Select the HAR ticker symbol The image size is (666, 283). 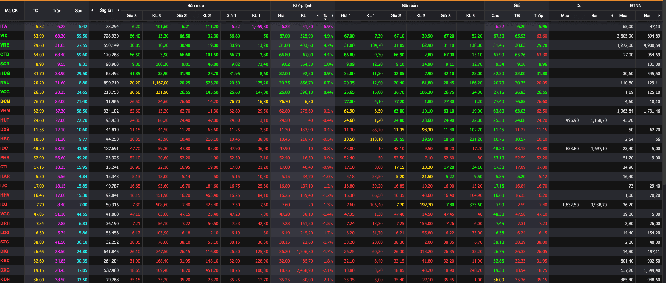(5, 176)
